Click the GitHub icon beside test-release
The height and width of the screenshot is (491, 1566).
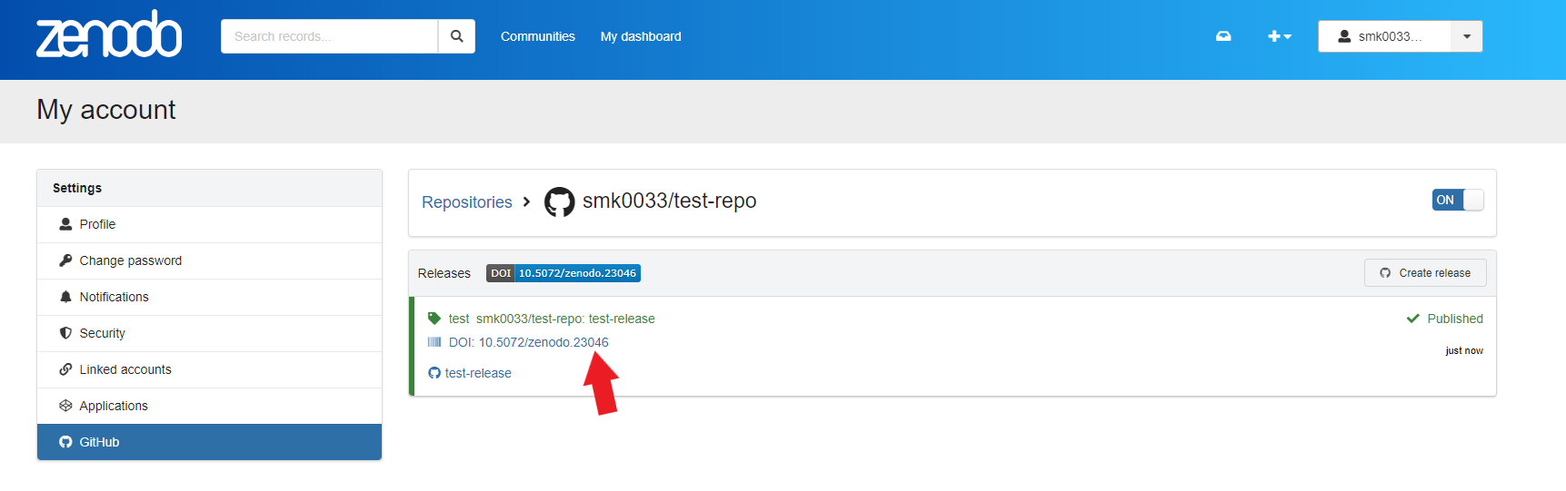[434, 373]
